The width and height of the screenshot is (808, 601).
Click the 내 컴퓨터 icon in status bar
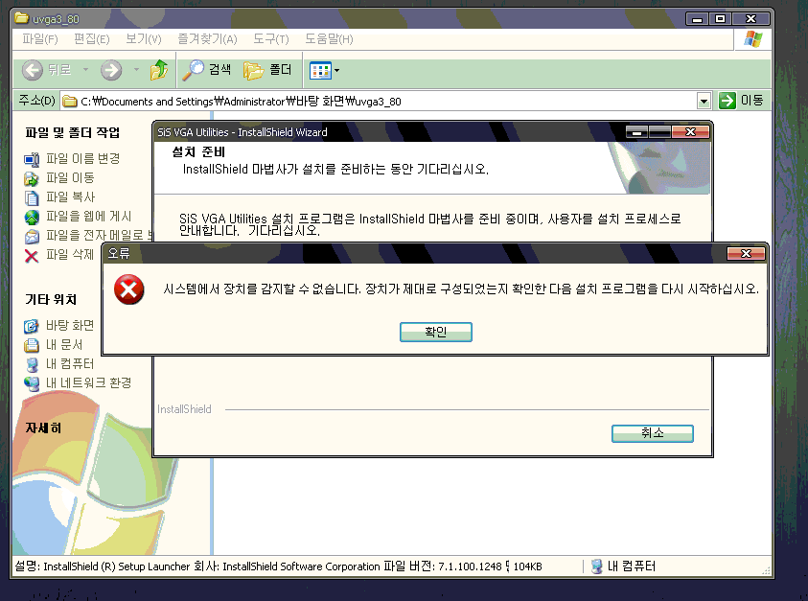click(597, 566)
